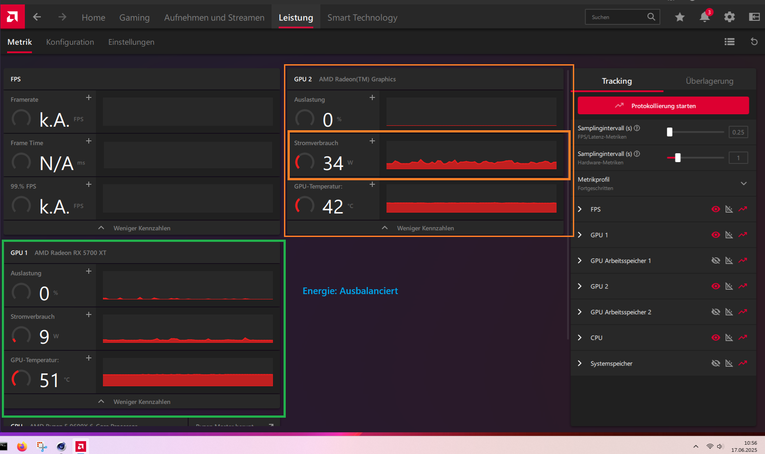Toggle visibility eye for FPS metrics
The height and width of the screenshot is (454, 765).
(716, 209)
